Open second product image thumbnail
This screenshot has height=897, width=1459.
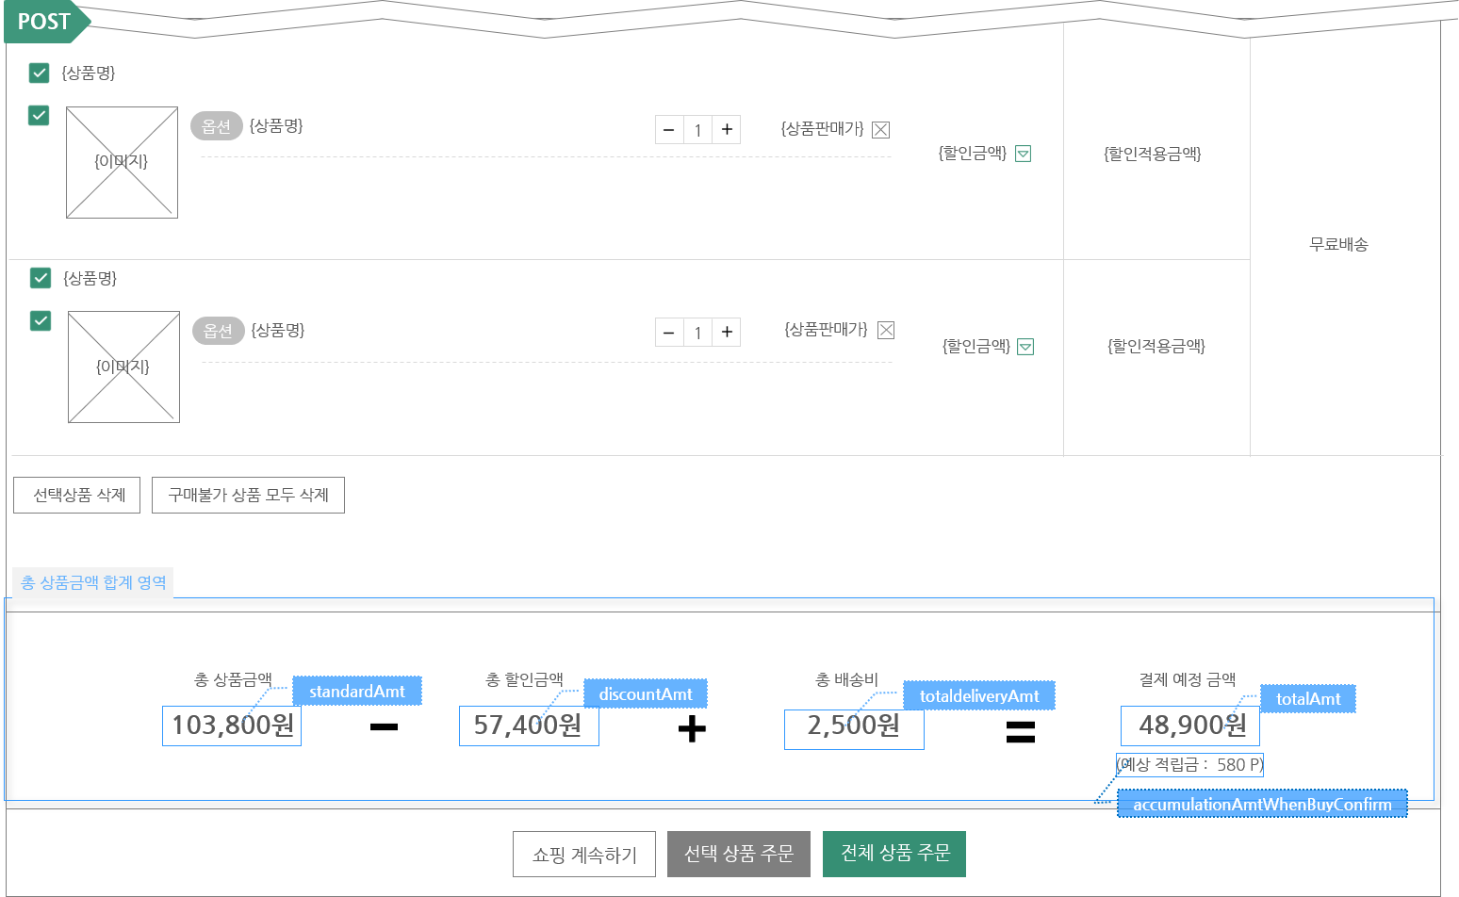point(123,367)
